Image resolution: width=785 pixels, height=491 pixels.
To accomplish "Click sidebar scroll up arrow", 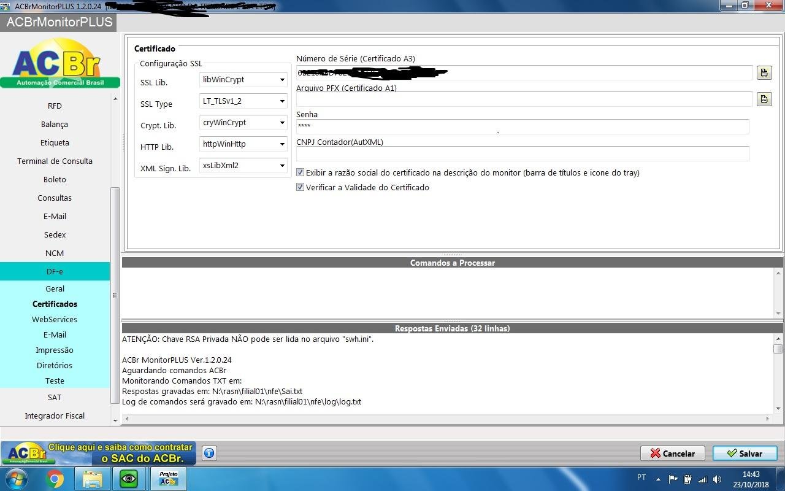I will click(x=115, y=99).
